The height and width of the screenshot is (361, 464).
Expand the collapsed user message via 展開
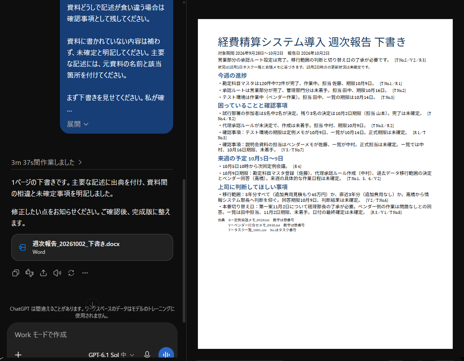78,124
